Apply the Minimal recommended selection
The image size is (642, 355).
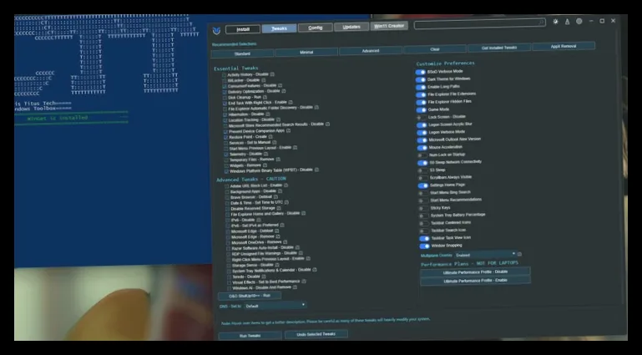(x=306, y=52)
